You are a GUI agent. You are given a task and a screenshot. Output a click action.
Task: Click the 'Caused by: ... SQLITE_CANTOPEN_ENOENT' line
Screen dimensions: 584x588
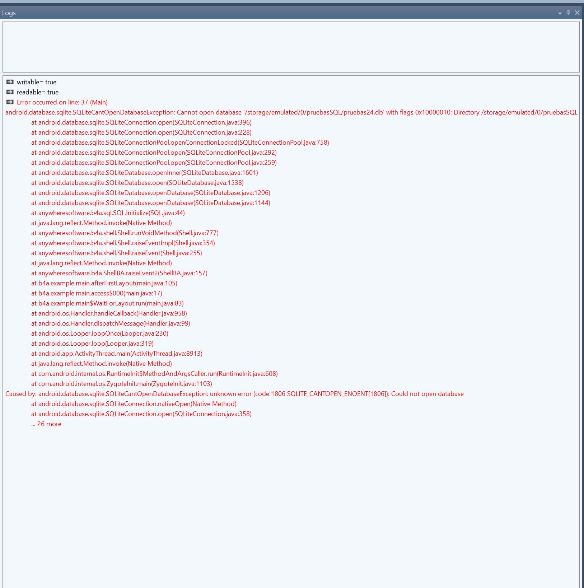[x=234, y=394]
